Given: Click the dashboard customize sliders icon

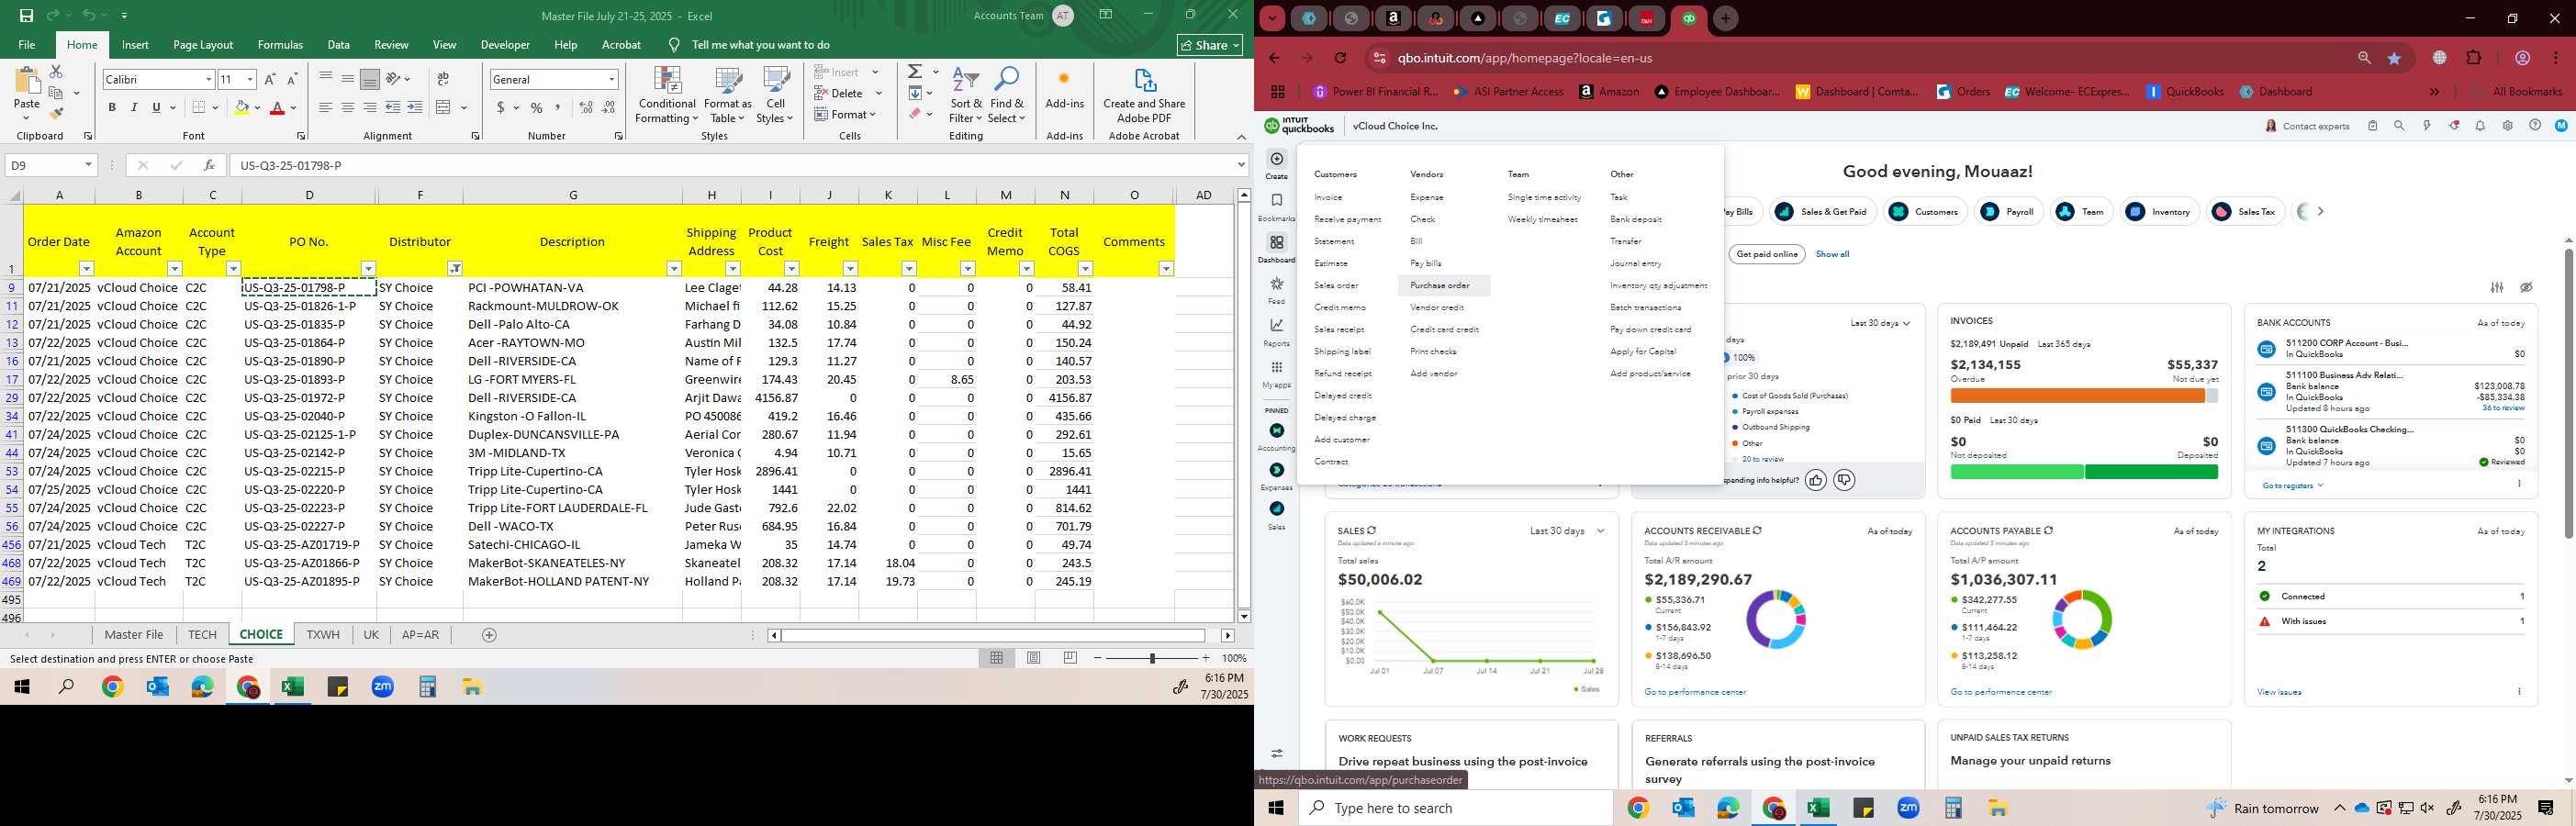Looking at the screenshot, I should coord(2497,287).
